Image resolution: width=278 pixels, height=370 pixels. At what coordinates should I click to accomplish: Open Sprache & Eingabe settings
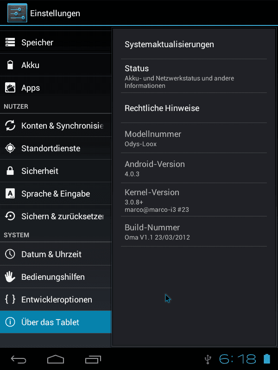(x=56, y=193)
